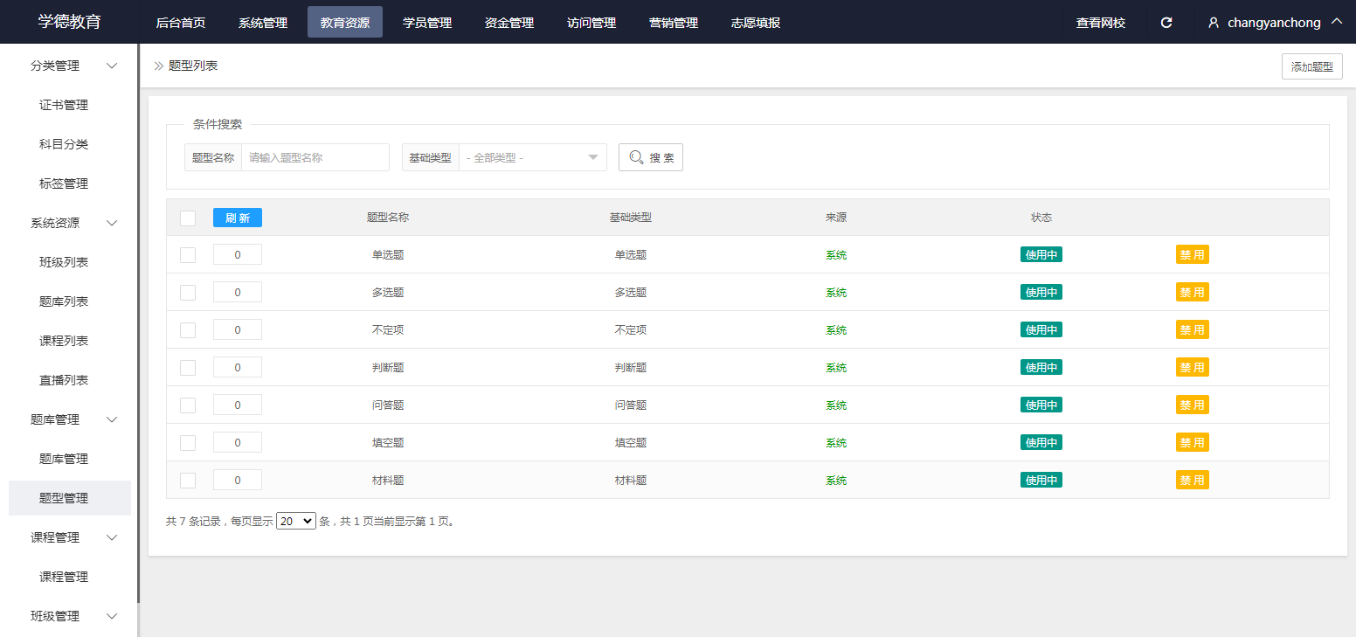Open the 课程管理 sub-item in sidebar

(64, 577)
